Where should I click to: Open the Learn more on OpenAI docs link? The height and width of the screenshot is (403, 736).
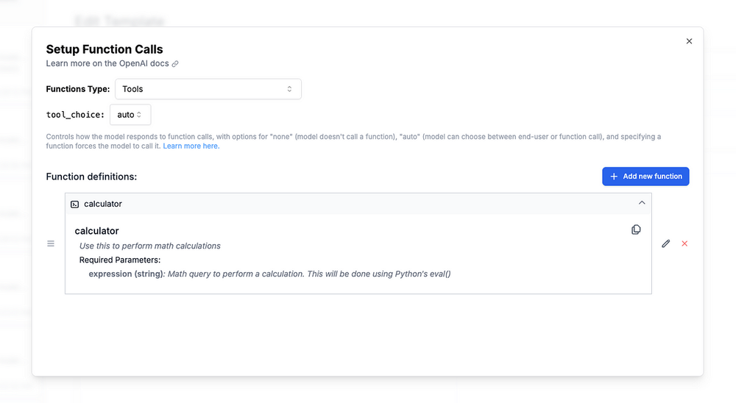[107, 64]
